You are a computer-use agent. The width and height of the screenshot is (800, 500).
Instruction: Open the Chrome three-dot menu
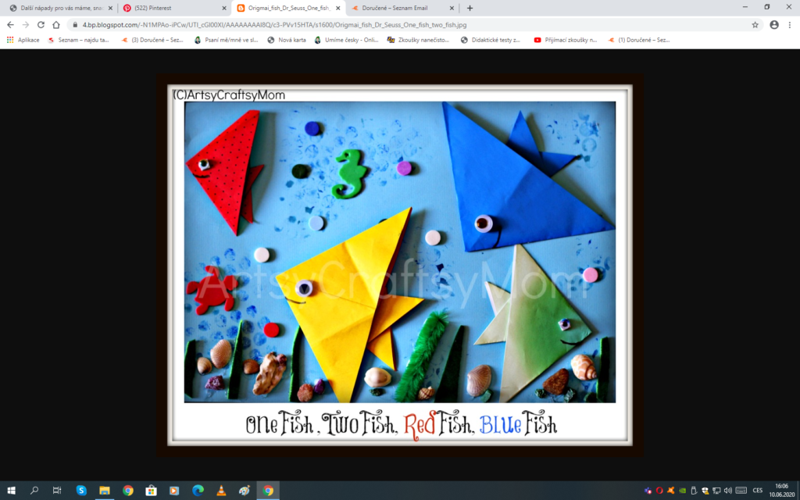pos(790,24)
